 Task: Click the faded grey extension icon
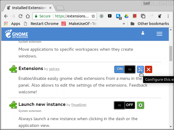[151, 16]
